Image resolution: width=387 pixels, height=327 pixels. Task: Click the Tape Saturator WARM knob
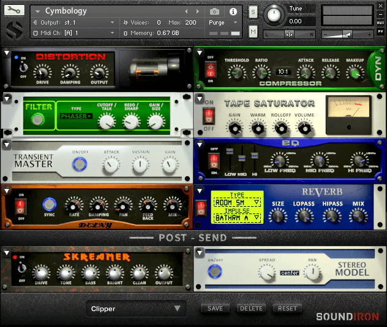pyautogui.click(x=258, y=128)
